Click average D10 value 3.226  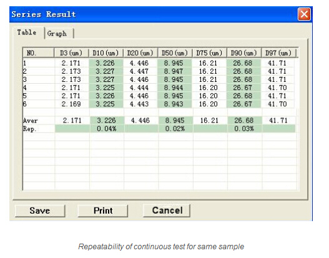point(106,121)
